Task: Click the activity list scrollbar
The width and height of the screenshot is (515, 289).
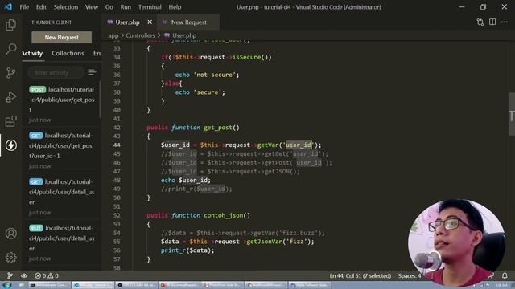Action: 100,100
